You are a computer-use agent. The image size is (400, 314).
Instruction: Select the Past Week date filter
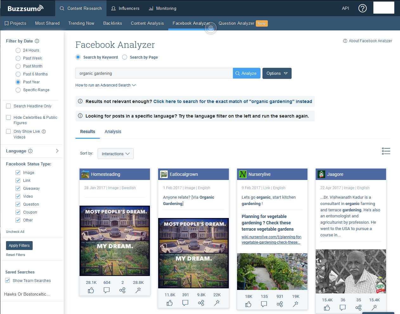tap(18, 58)
